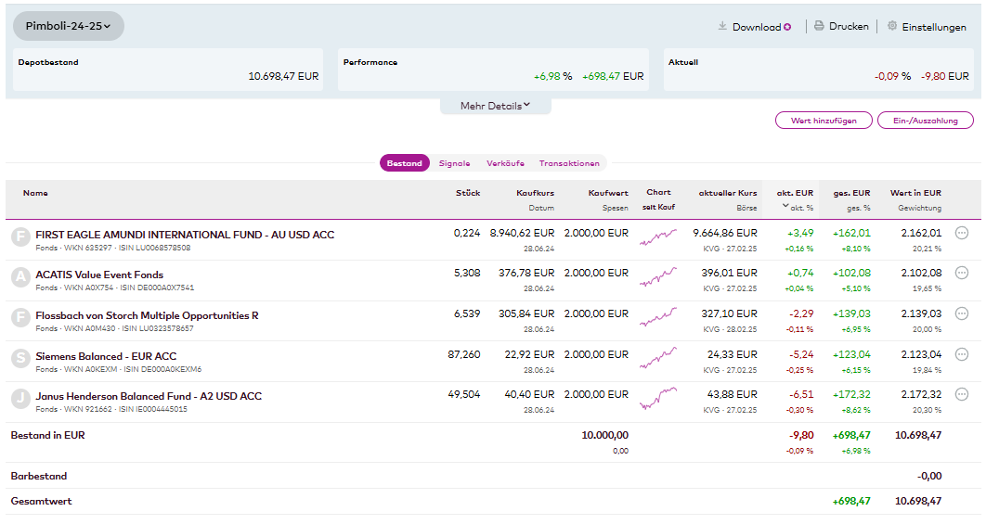Switch to the Signale tab
This screenshot has height=524, width=986.
(454, 163)
